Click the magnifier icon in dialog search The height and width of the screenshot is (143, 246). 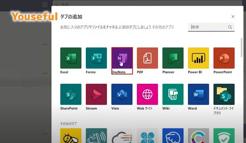coord(230,27)
